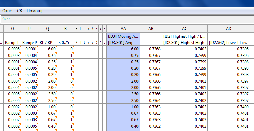254x131 pixels.
Task: Select AA column cell 1.00
Action: pyautogui.click(x=123, y=107)
